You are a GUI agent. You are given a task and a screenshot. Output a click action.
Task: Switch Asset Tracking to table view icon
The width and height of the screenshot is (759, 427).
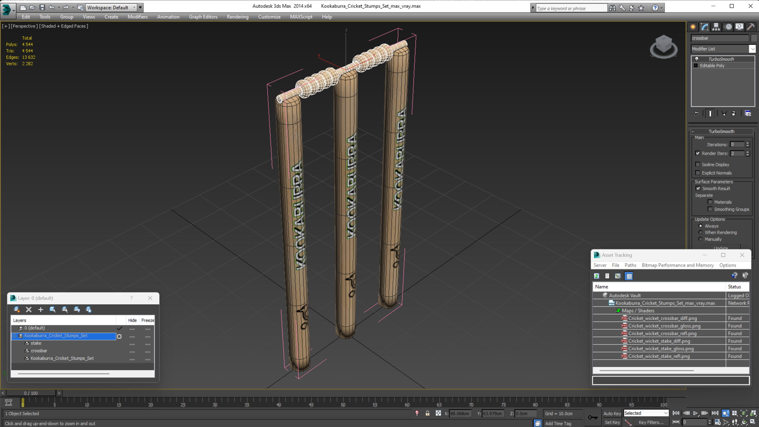pyautogui.click(x=629, y=276)
